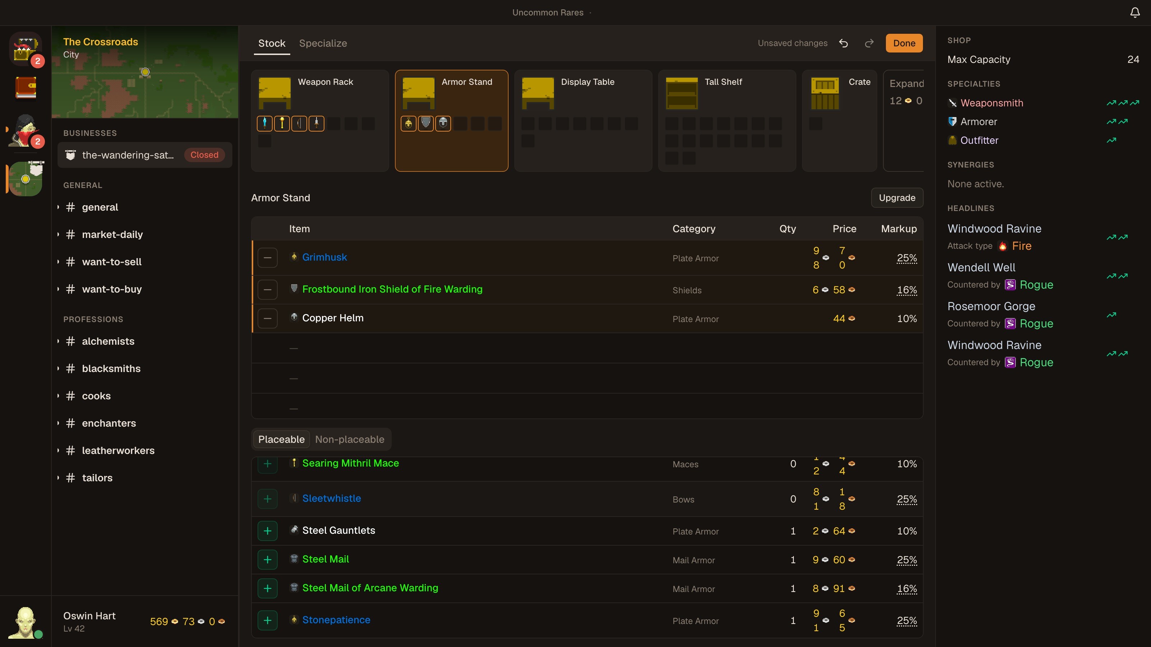
Task: Open the notifications bell
Action: 1135,13
